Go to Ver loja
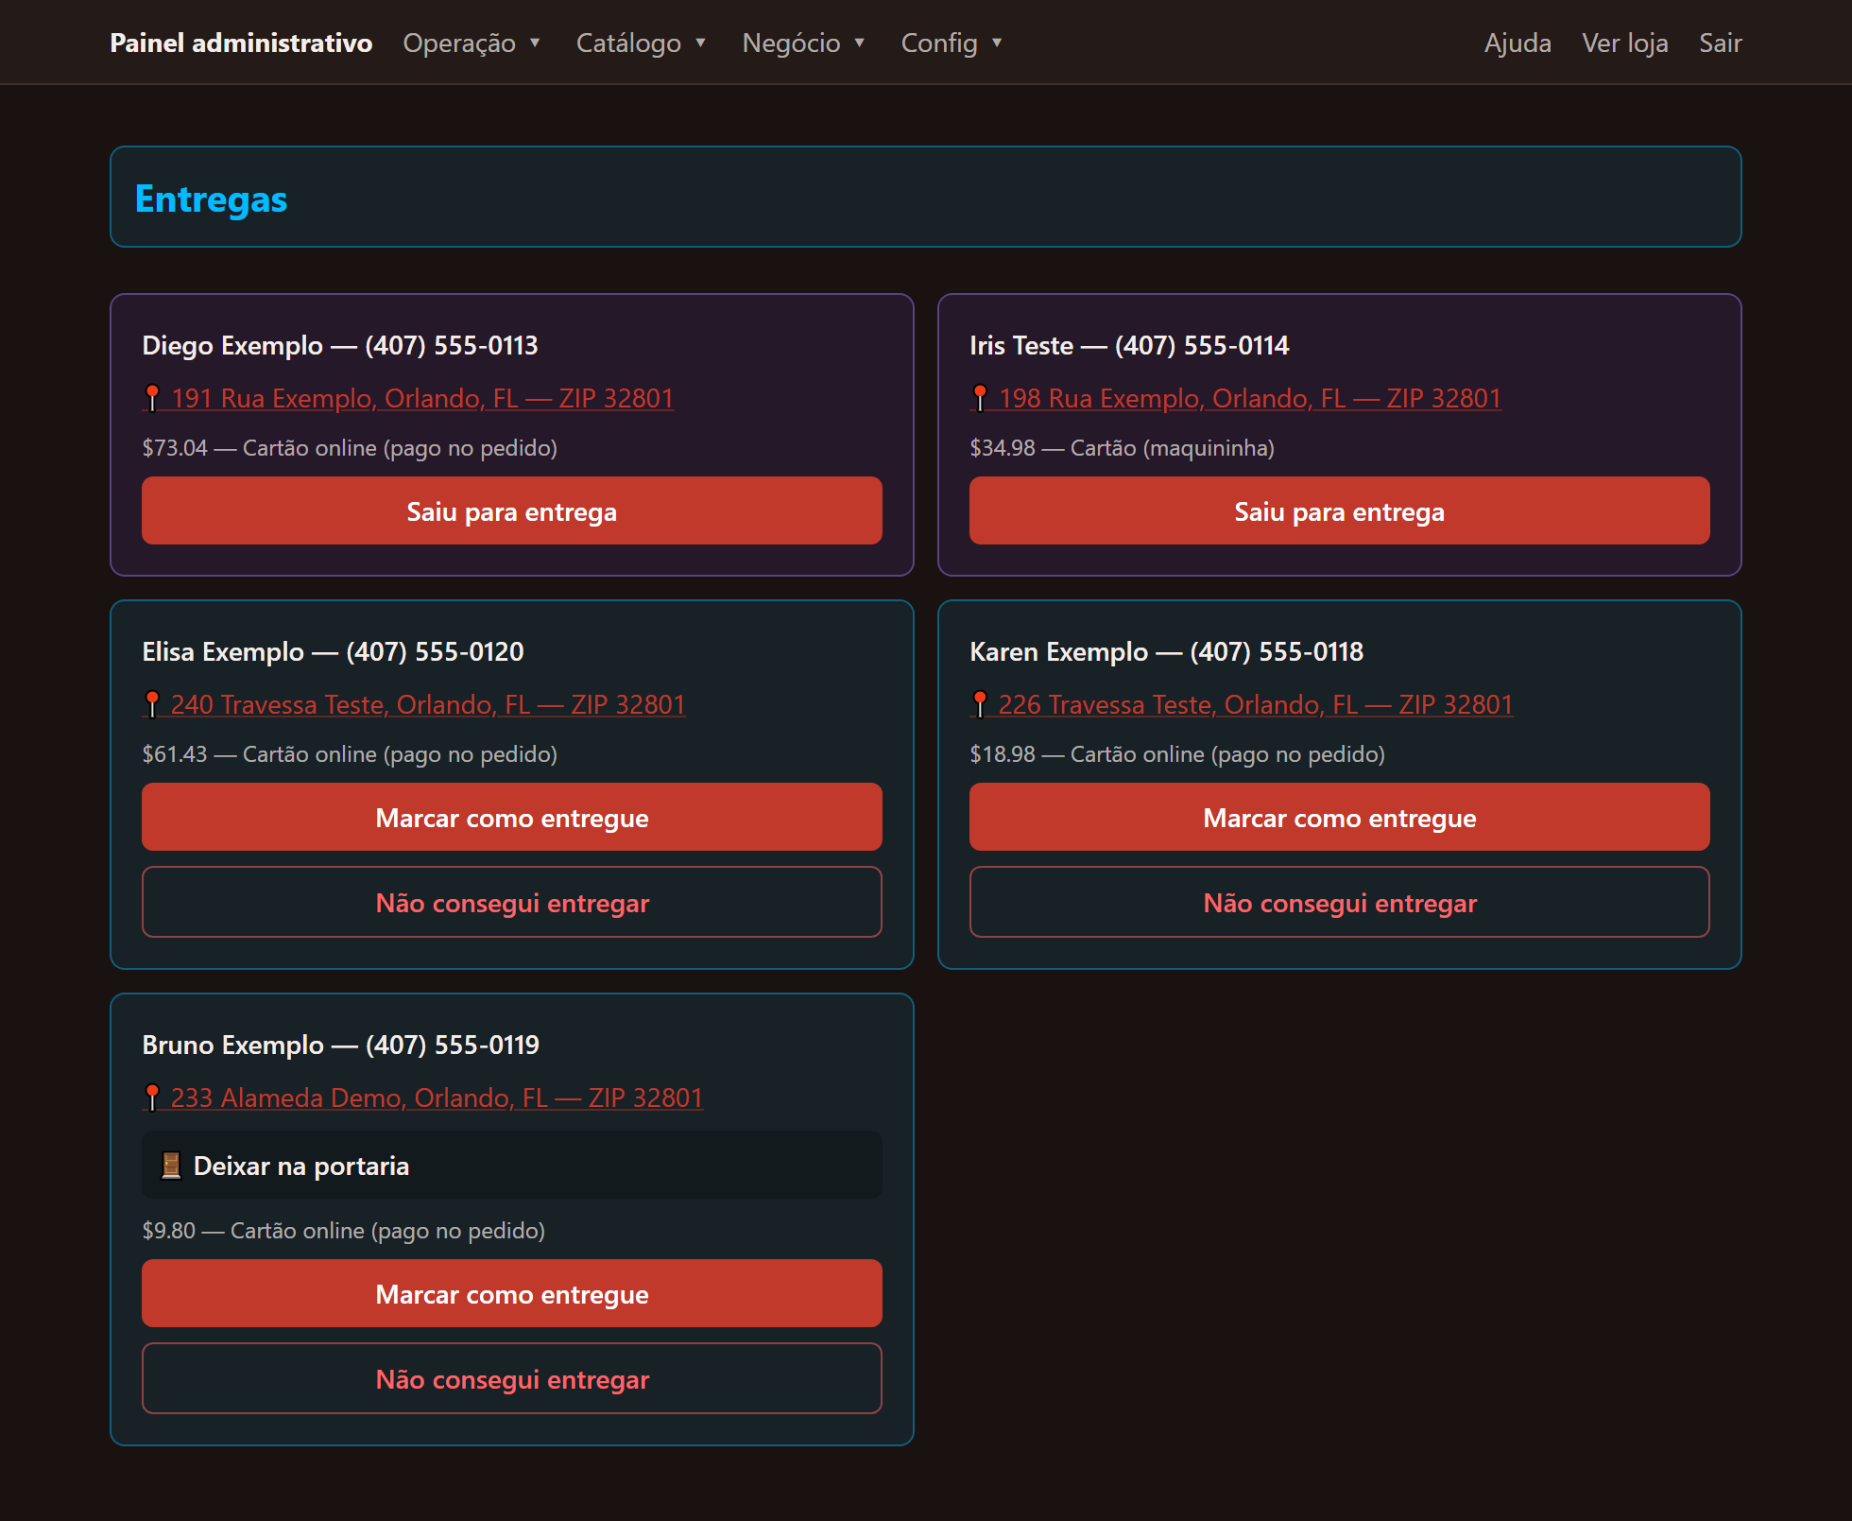 click(1625, 43)
